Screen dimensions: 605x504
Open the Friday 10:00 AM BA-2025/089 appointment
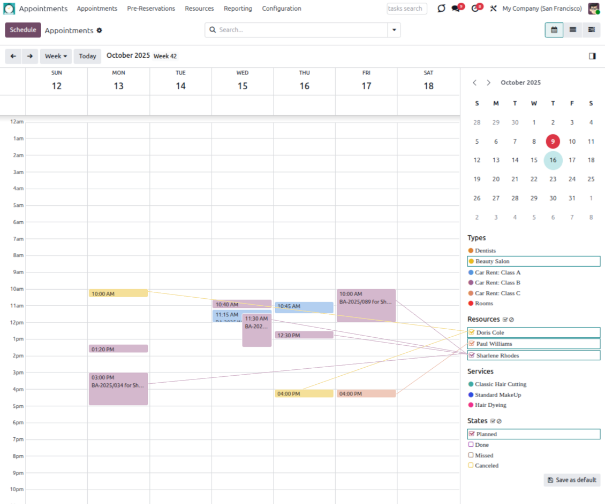pos(366,306)
